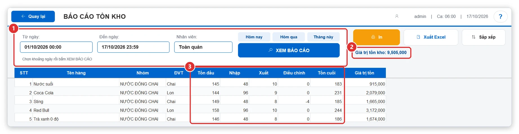This screenshot has width=519, height=134.
Task: Click the Từ ngày date field
Action: (56, 47)
